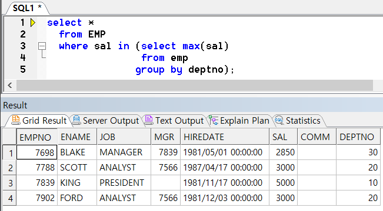Screen dimensions: 383x211
Task: Sort by the JOB column header
Action: [x=124, y=137]
